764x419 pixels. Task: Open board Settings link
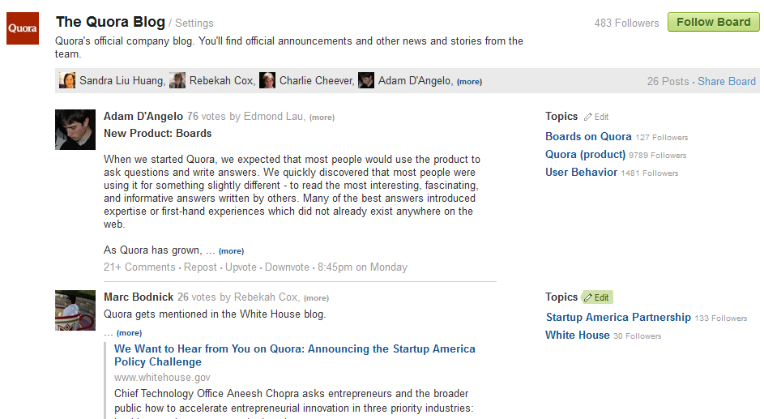194,23
